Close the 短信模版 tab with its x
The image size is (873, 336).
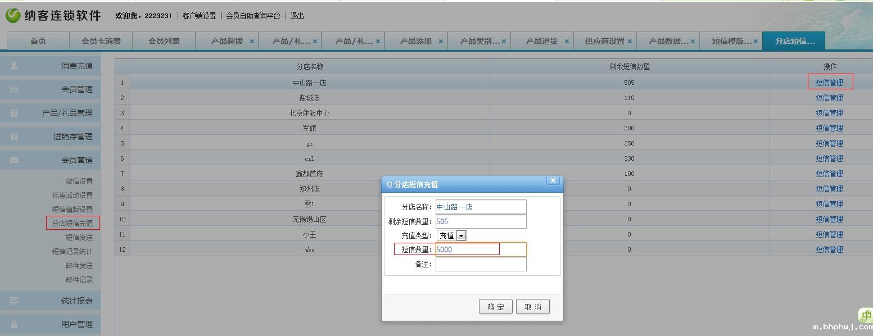756,41
